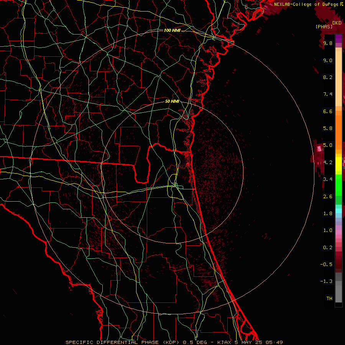Click the -0.5 scale value
The width and height of the screenshot is (345, 345).
point(326,264)
